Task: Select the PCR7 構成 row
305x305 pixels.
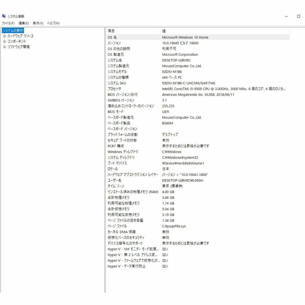Action: (x=198, y=146)
